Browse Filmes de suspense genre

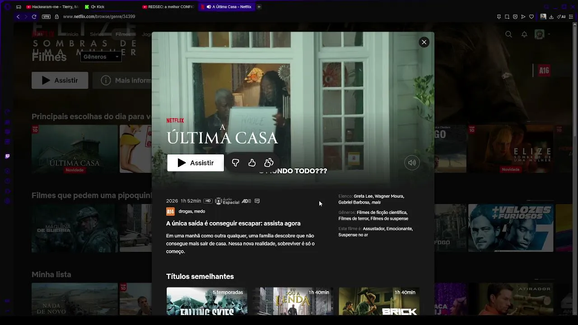point(389,219)
